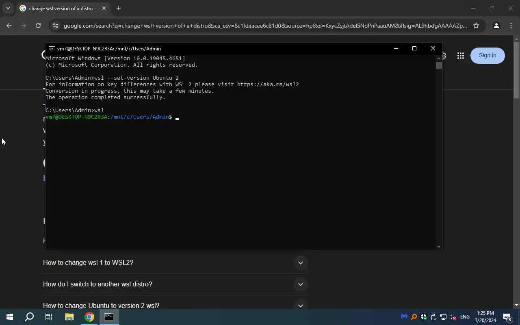Click 'The operation completed successfully.' line
This screenshot has width=520, height=325.
(106, 97)
